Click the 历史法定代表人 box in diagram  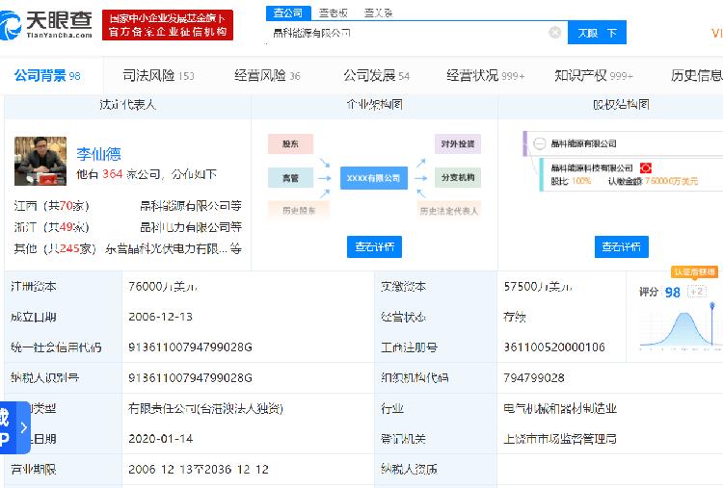tap(448, 211)
